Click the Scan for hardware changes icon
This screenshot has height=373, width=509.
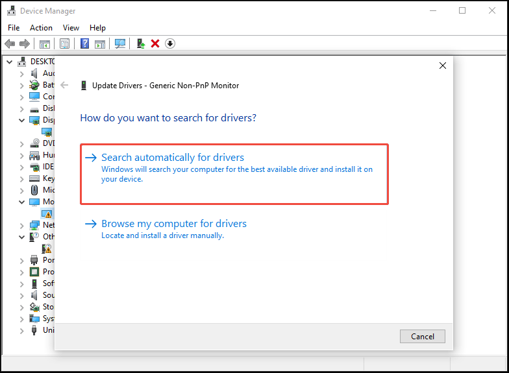click(120, 43)
